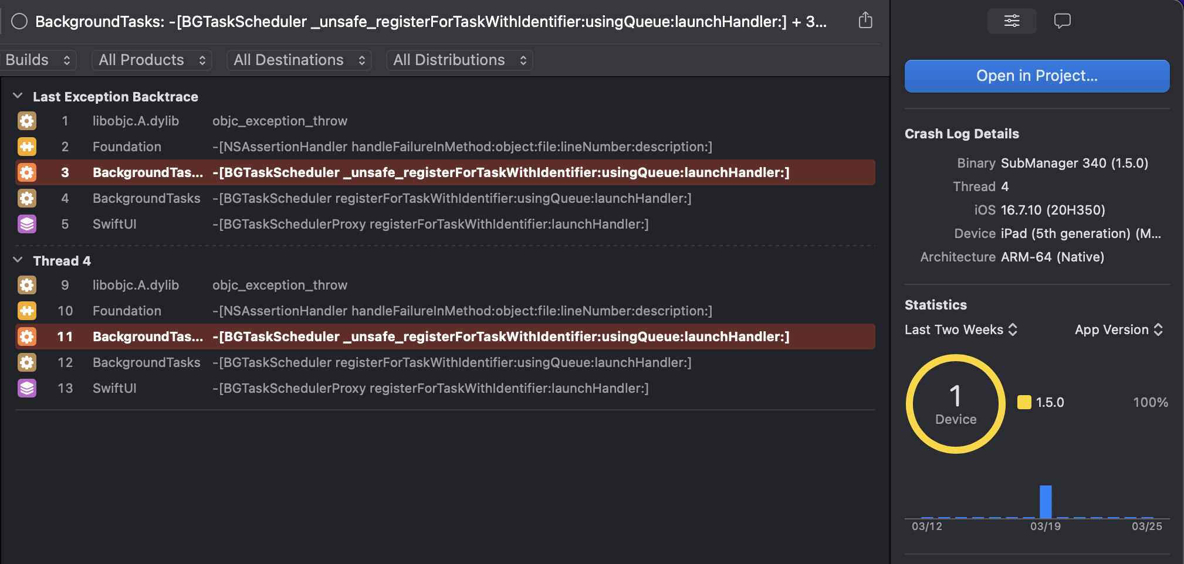Click the purple SwiftUI icon in frame 13
Image resolution: width=1184 pixels, height=564 pixels.
point(27,388)
